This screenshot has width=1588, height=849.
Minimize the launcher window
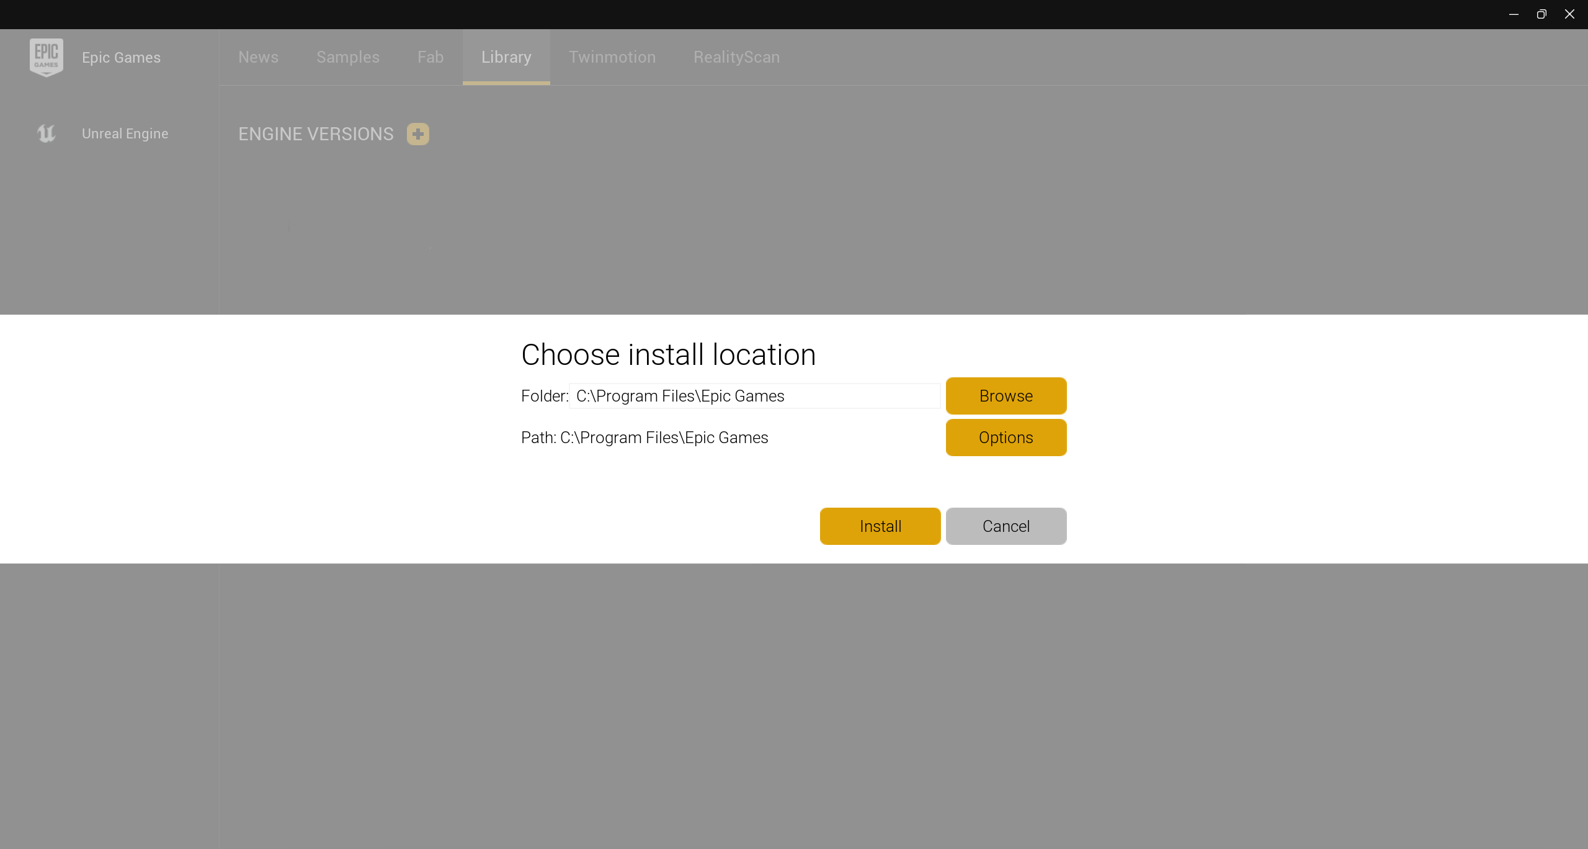(x=1514, y=14)
